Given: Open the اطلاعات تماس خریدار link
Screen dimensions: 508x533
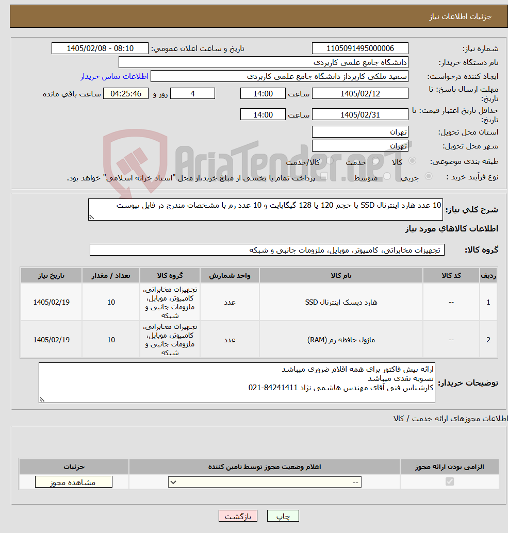Looking at the screenshot, I should pos(114,76).
